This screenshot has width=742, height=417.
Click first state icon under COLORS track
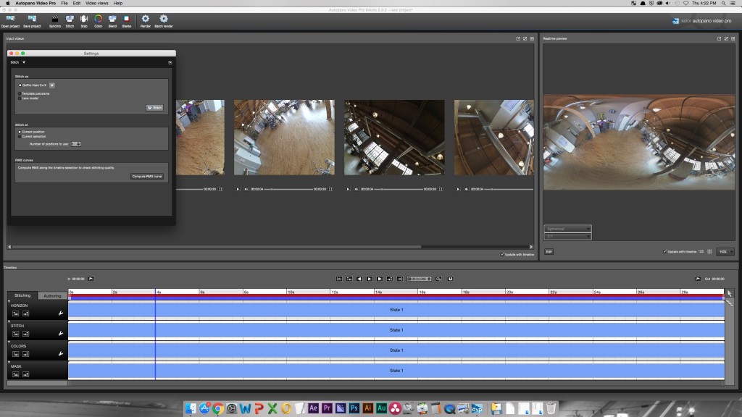point(16,354)
